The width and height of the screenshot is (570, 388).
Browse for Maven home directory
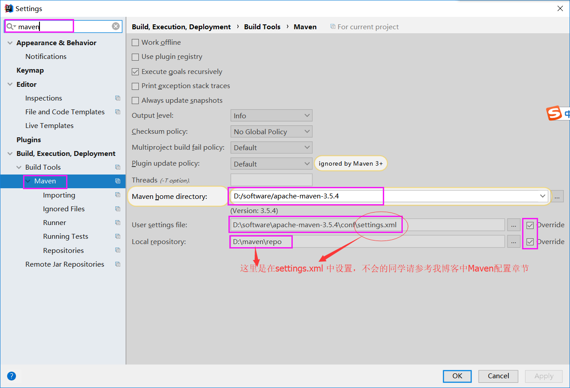[558, 196]
